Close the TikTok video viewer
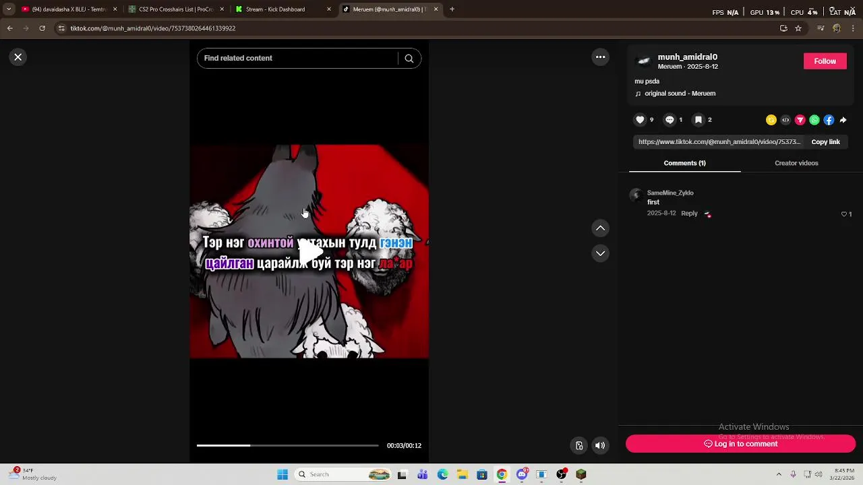 coord(18,57)
